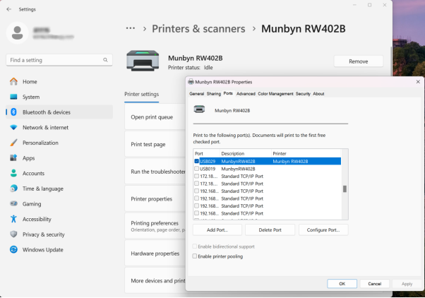
Task: Open Printer properties option
Action: (x=155, y=198)
